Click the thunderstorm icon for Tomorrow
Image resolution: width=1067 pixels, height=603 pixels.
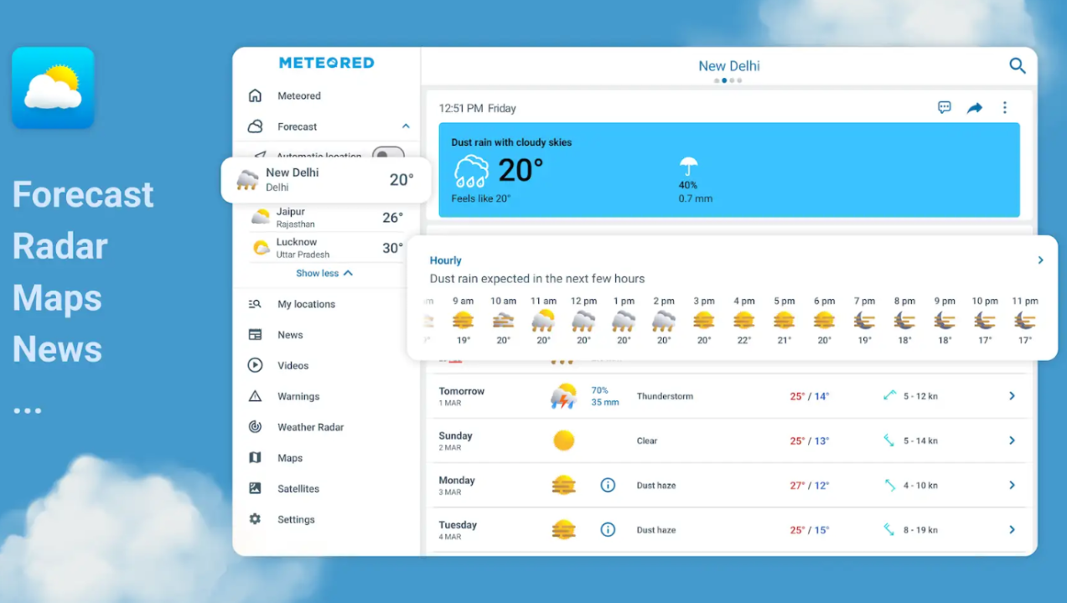[x=563, y=396]
